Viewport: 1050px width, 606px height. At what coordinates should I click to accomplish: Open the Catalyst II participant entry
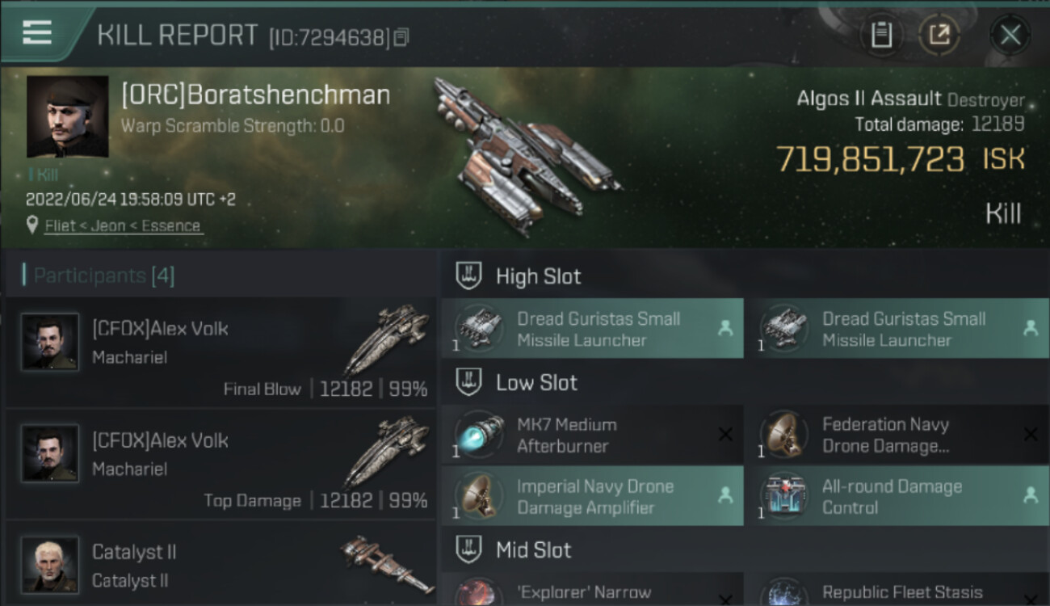[220, 564]
